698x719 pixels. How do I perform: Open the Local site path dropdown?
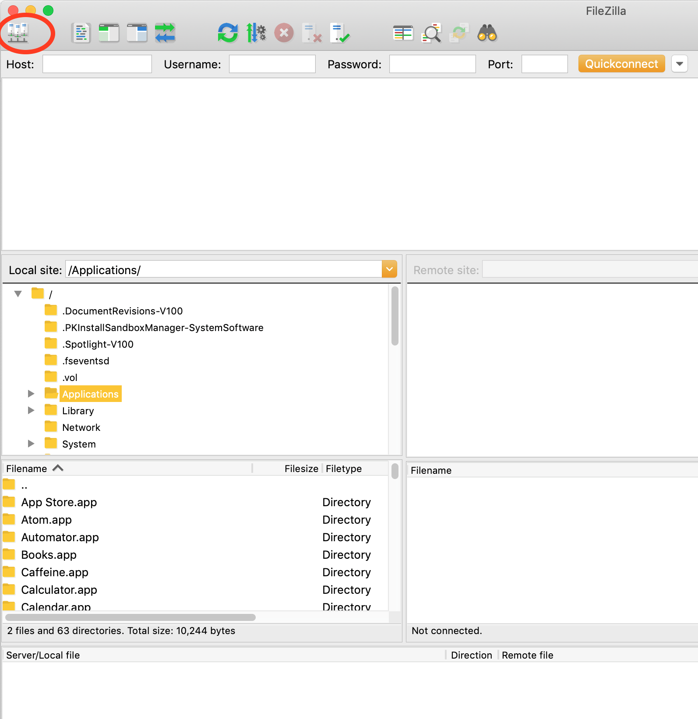(x=389, y=269)
